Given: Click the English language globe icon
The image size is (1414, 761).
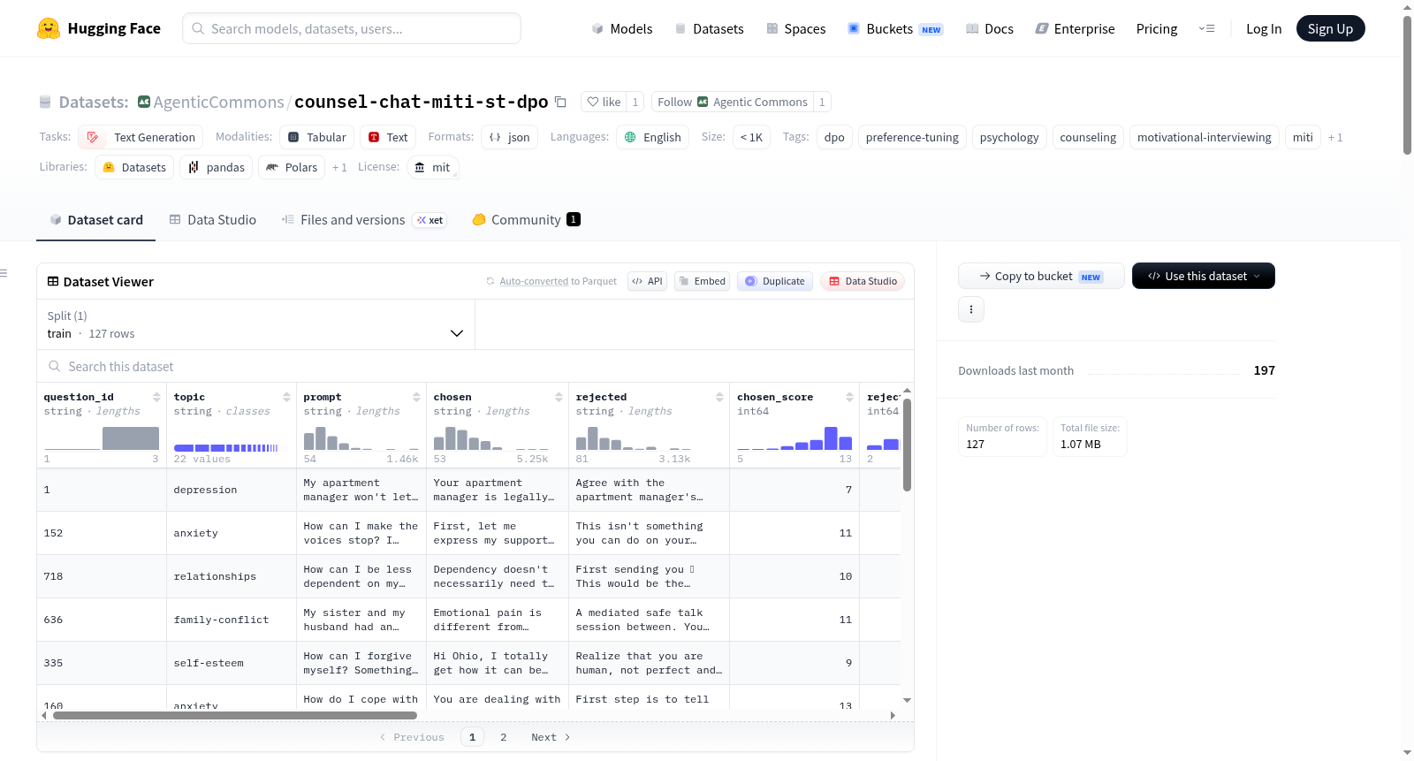Looking at the screenshot, I should (630, 137).
